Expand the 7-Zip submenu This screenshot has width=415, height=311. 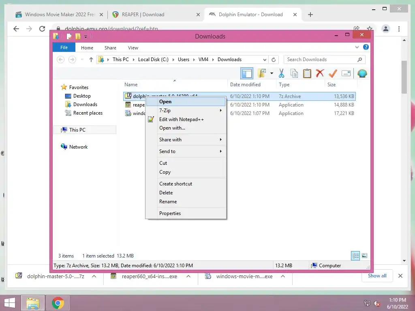[186, 110]
